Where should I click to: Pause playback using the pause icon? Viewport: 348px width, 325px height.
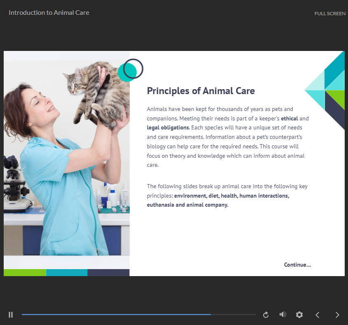(11, 314)
